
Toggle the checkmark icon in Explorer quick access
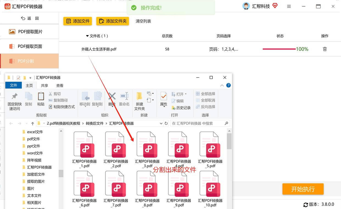tap(19, 77)
